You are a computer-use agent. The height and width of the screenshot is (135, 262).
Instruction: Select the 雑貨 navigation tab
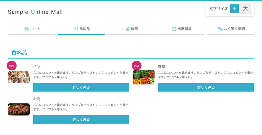point(131,29)
